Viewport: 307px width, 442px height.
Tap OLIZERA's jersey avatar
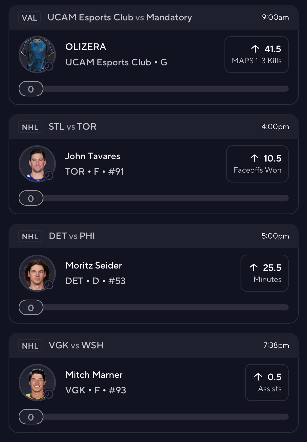(37, 54)
